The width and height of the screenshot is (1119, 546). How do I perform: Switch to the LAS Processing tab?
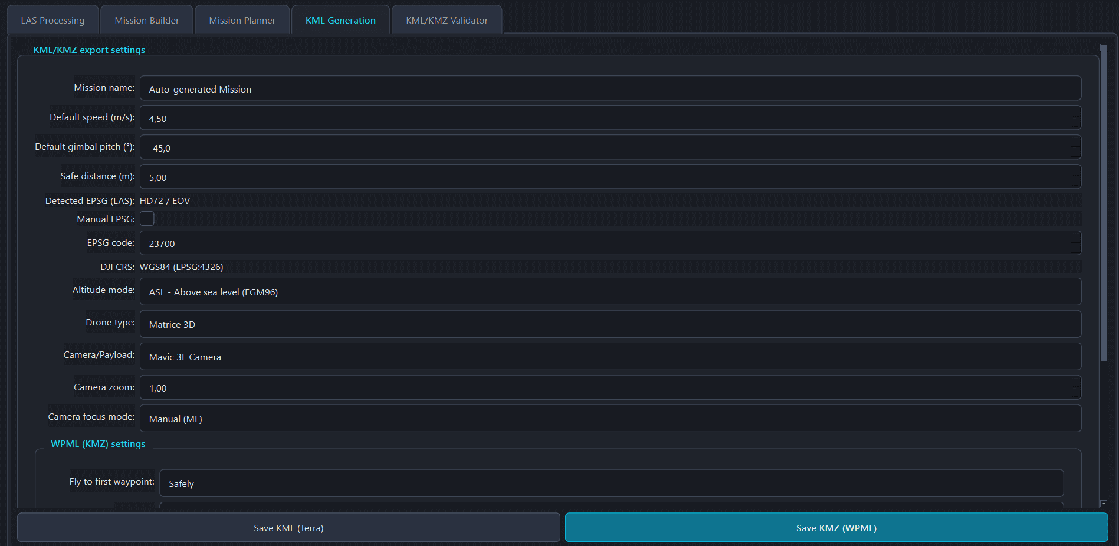(x=53, y=20)
